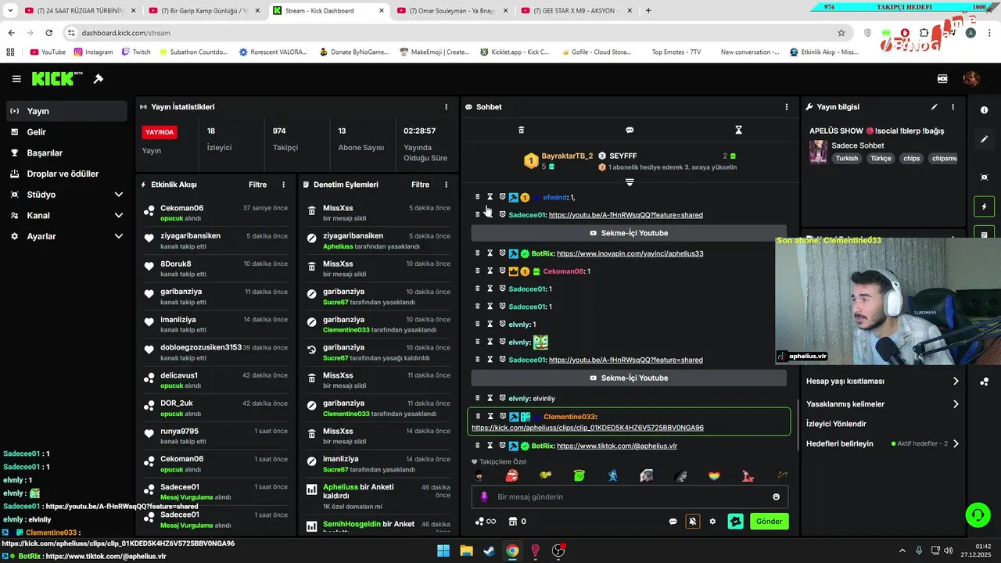Image resolution: width=1001 pixels, height=563 pixels.
Task: Click the purple microphone icon in message field
Action: 484,497
